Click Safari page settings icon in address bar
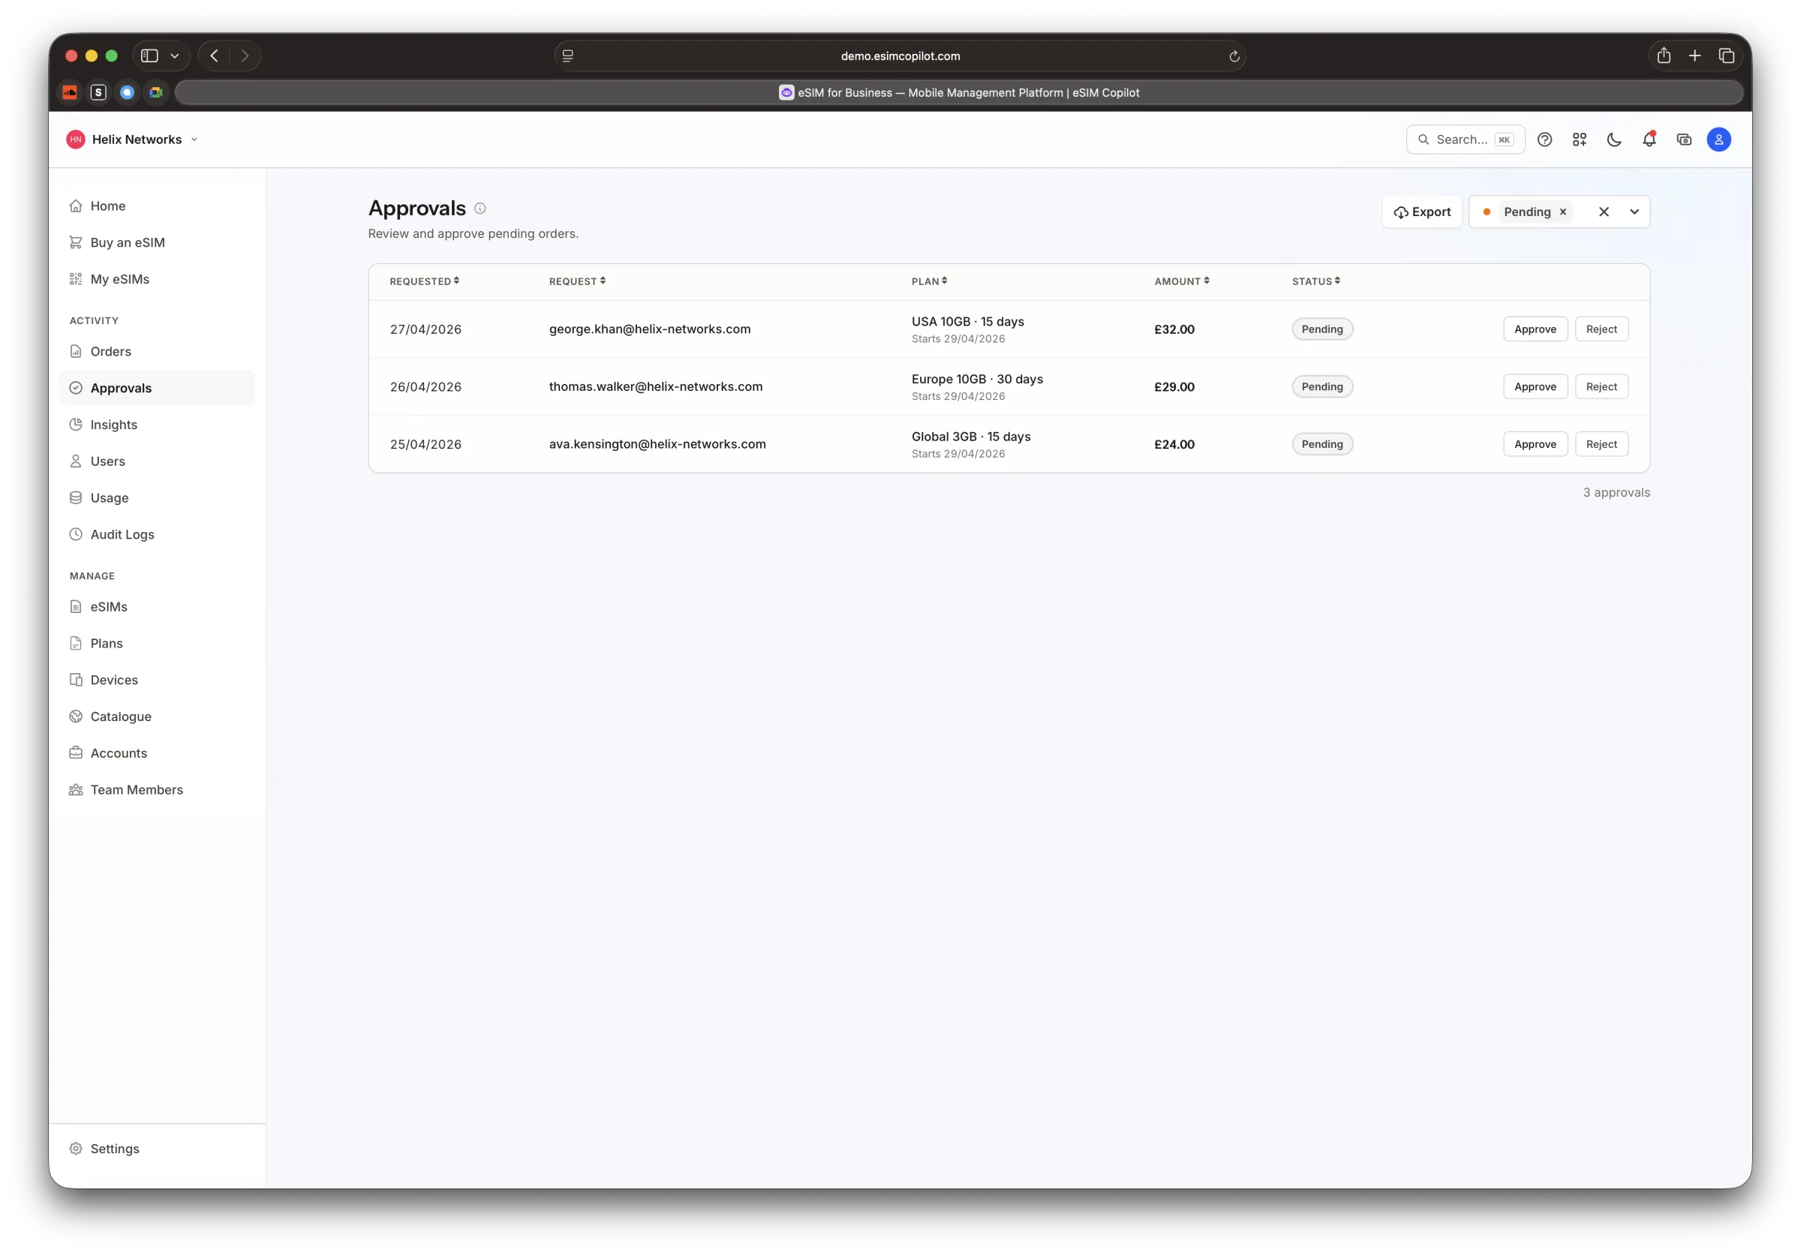The width and height of the screenshot is (1801, 1253). click(x=568, y=56)
